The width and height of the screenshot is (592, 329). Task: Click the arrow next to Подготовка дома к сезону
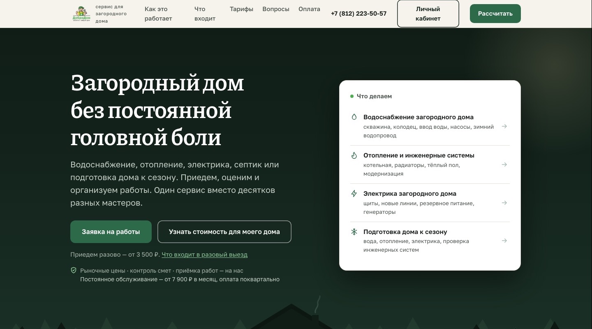[504, 241]
